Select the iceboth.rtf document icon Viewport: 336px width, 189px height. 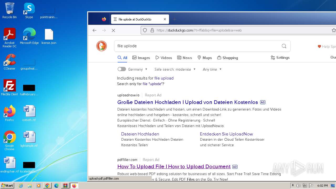coord(29,113)
